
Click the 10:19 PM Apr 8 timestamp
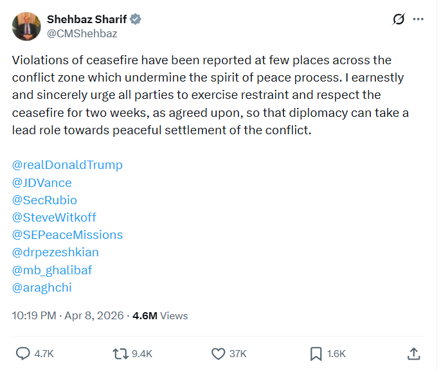68,315
